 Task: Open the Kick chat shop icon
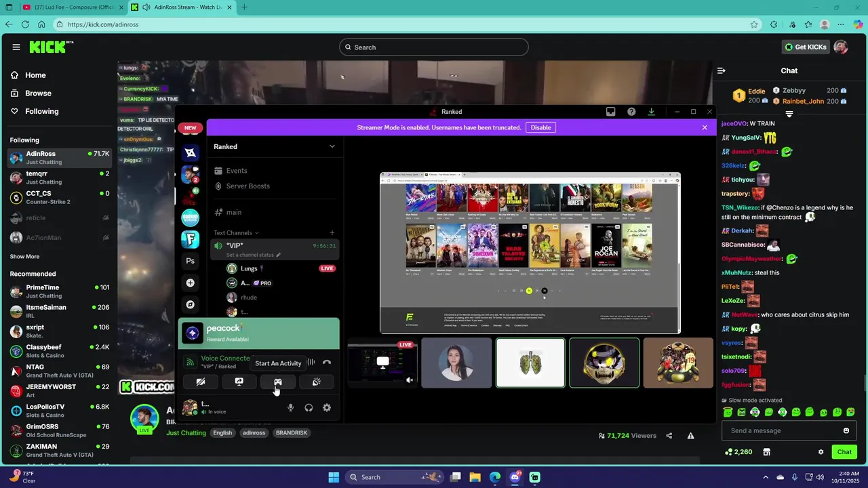767,452
